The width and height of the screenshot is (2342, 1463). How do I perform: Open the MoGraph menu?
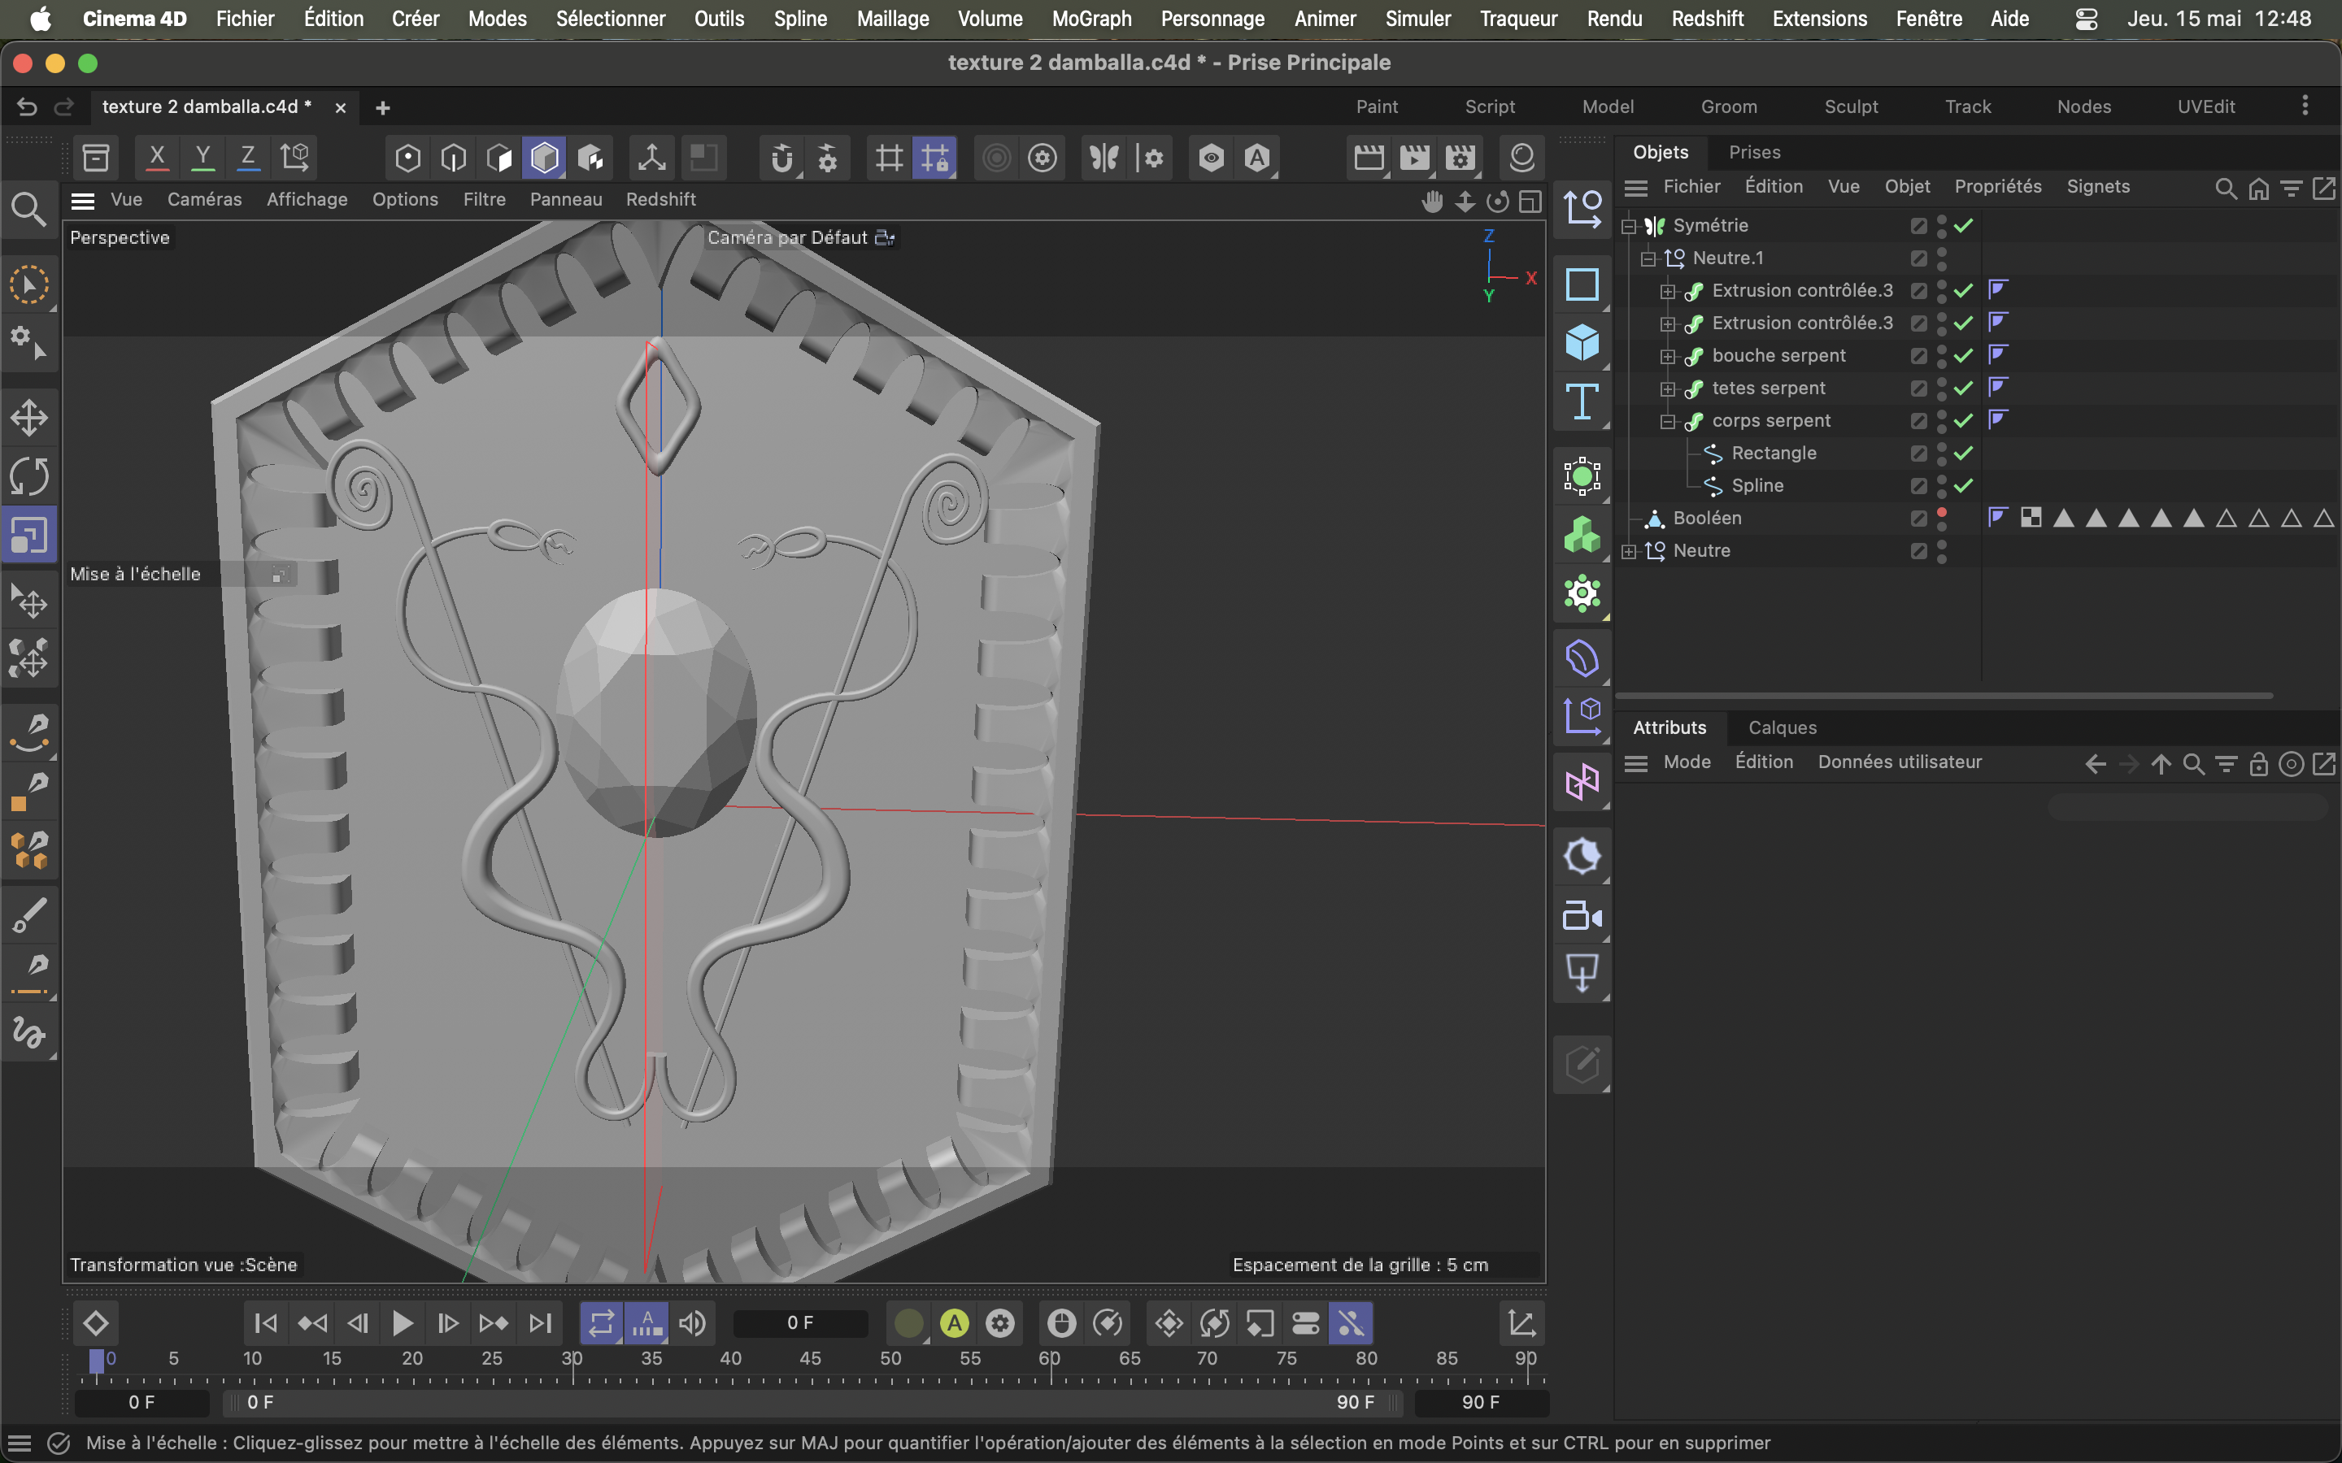1090,19
